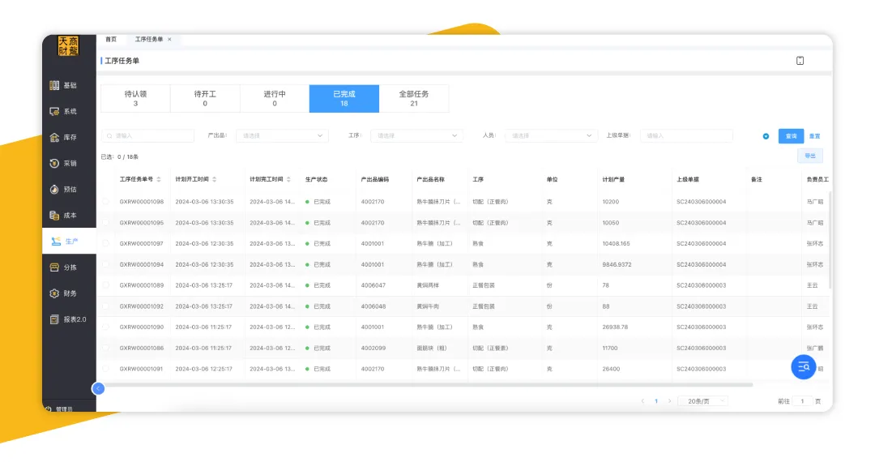Click the 管理员 power icon

point(48,409)
